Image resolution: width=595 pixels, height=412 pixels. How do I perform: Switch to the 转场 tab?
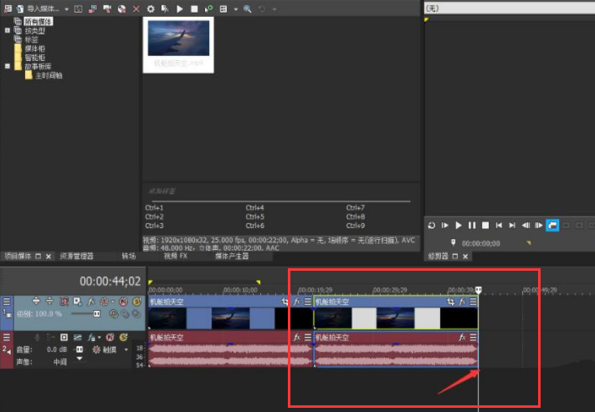129,257
